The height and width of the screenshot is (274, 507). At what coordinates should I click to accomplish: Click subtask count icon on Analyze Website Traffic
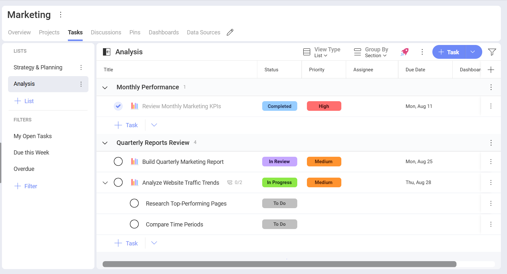coord(230,182)
